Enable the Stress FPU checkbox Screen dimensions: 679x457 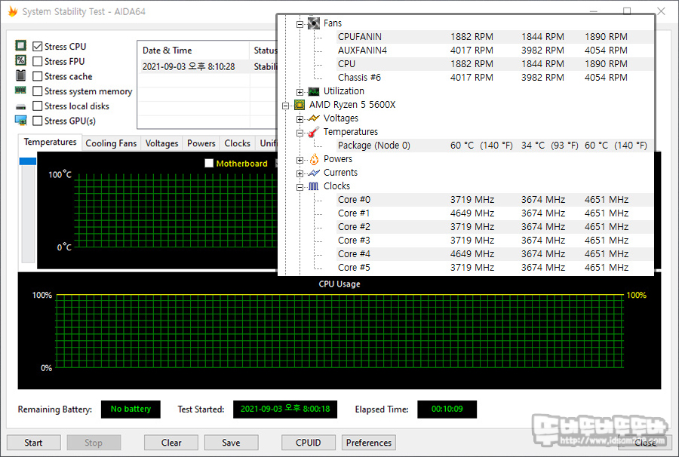tap(38, 61)
